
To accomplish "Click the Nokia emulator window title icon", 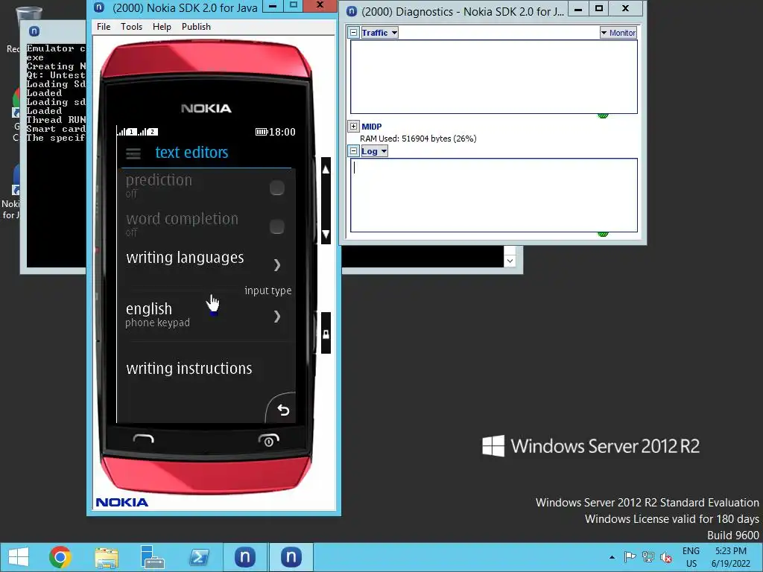I will click(99, 7).
